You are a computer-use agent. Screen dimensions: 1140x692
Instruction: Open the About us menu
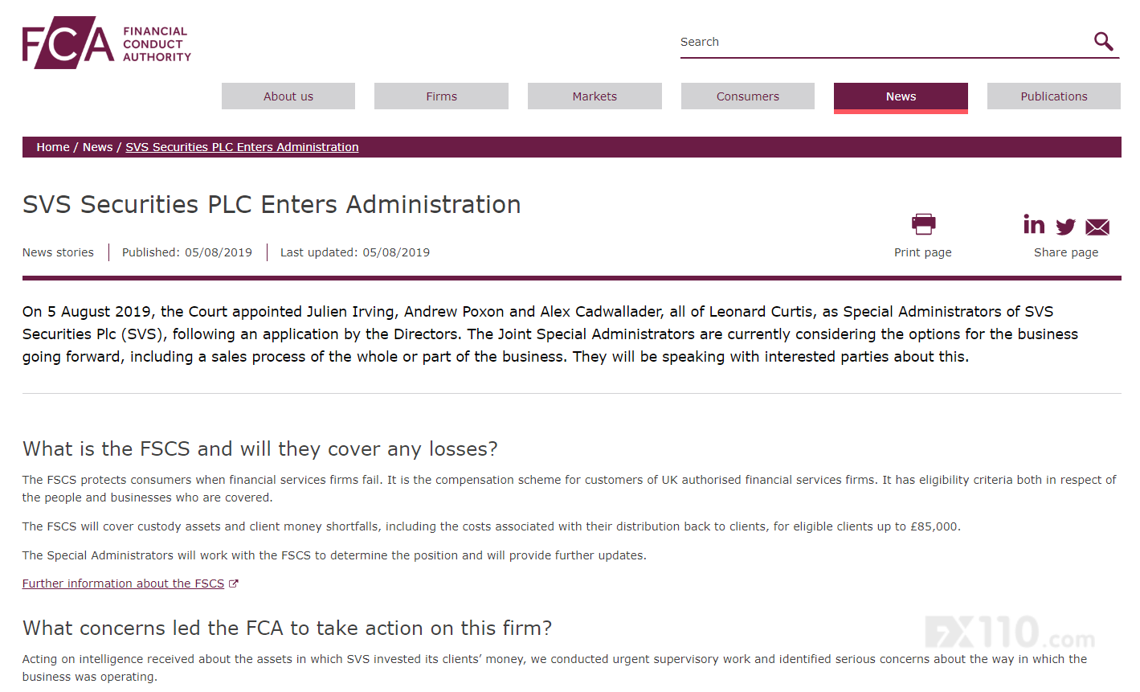[x=288, y=96]
